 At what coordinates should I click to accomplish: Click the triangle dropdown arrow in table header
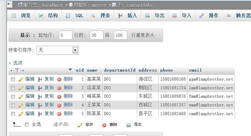click(70, 70)
